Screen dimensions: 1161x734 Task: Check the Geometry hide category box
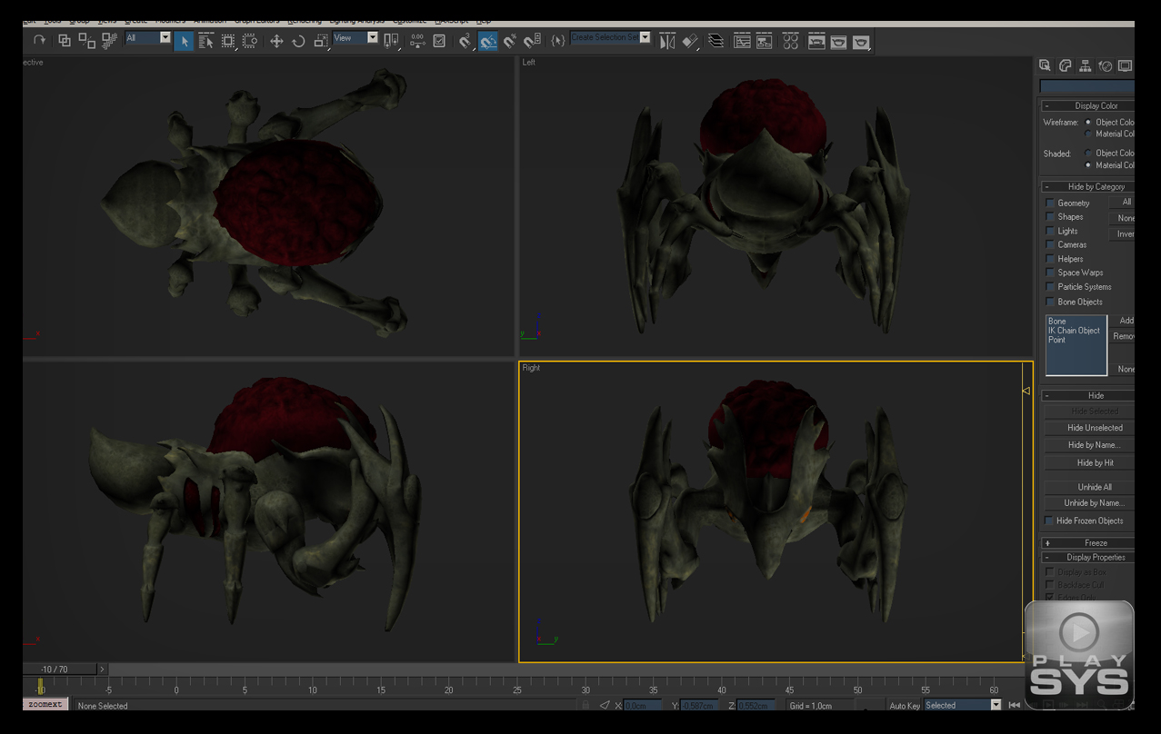[x=1050, y=203]
